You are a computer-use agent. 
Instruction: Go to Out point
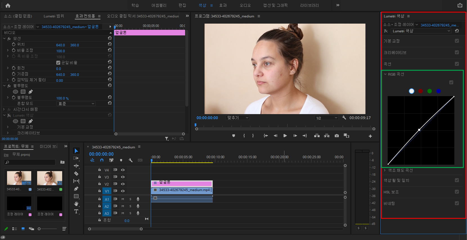click(305, 136)
